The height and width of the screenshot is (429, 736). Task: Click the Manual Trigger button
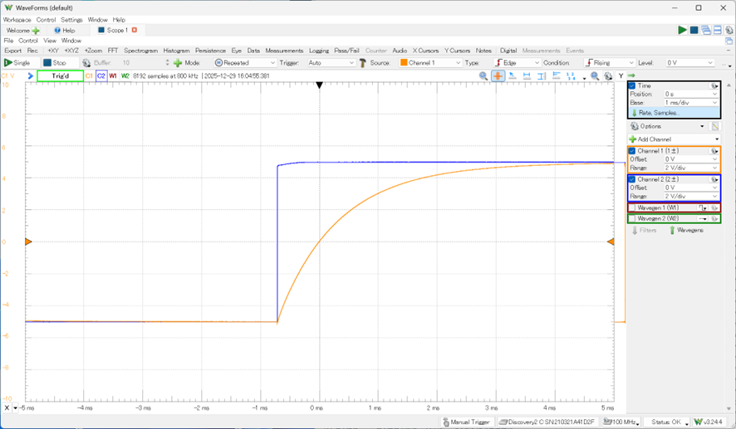pyautogui.click(x=466, y=422)
